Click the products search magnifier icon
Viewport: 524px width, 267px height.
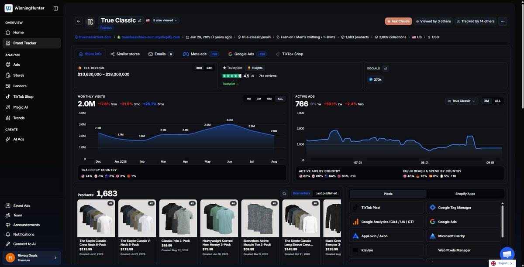pyautogui.click(x=284, y=193)
